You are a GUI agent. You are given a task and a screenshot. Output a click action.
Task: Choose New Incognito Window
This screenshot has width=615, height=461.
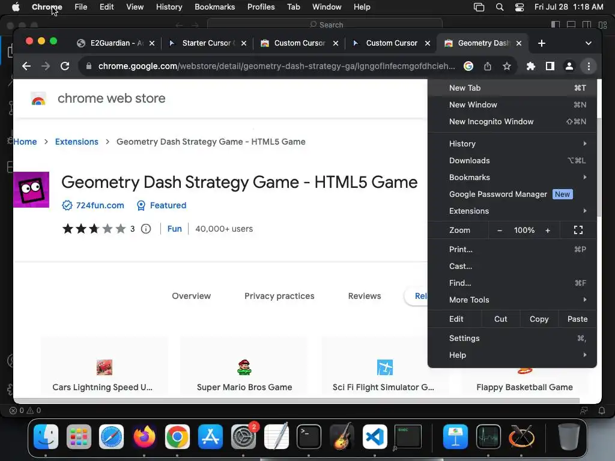[x=512, y=121]
